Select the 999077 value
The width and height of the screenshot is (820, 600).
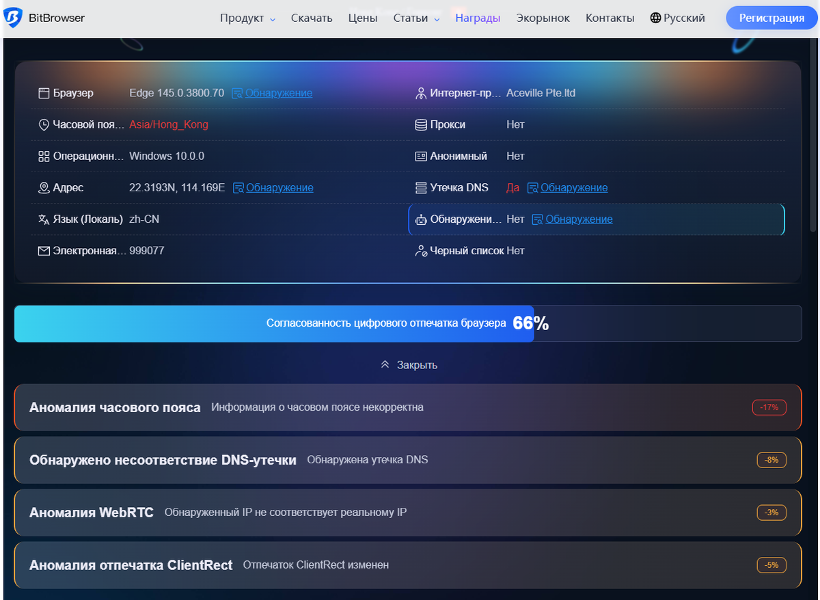(x=147, y=251)
